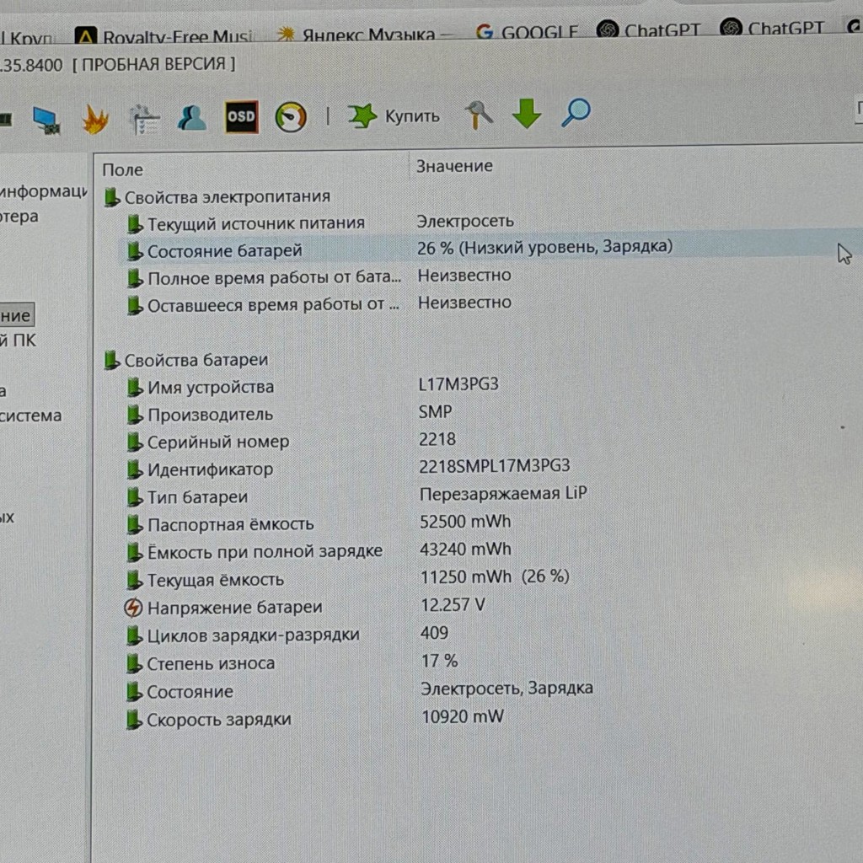Viewport: 863px width, 863px height.
Task: Select the Текущая ёмкость row
Action: pos(348,578)
